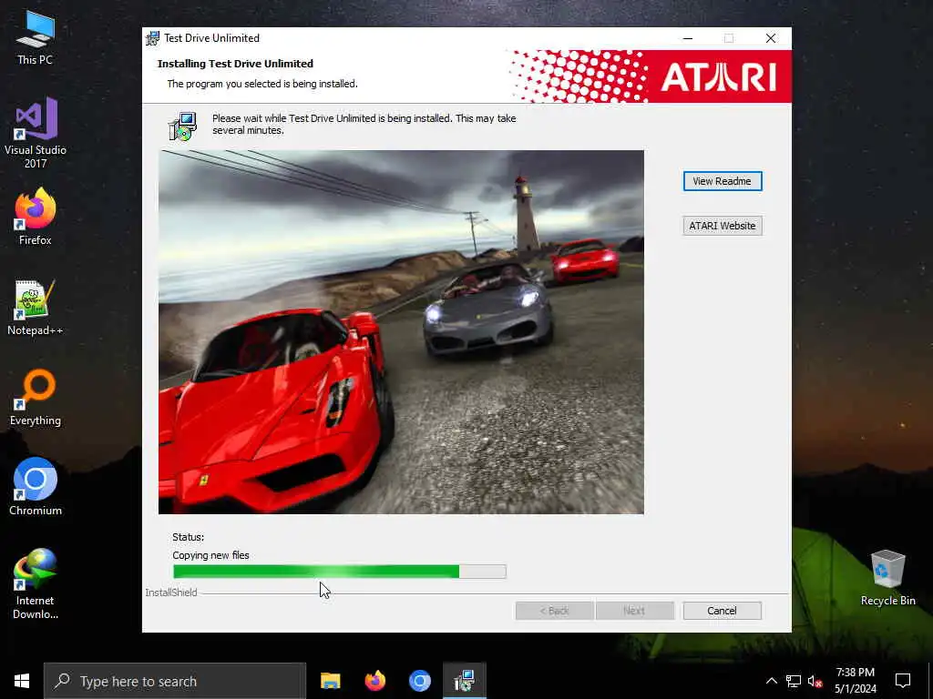Image resolution: width=933 pixels, height=699 pixels.
Task: Focus the Type here to search box
Action: point(175,681)
